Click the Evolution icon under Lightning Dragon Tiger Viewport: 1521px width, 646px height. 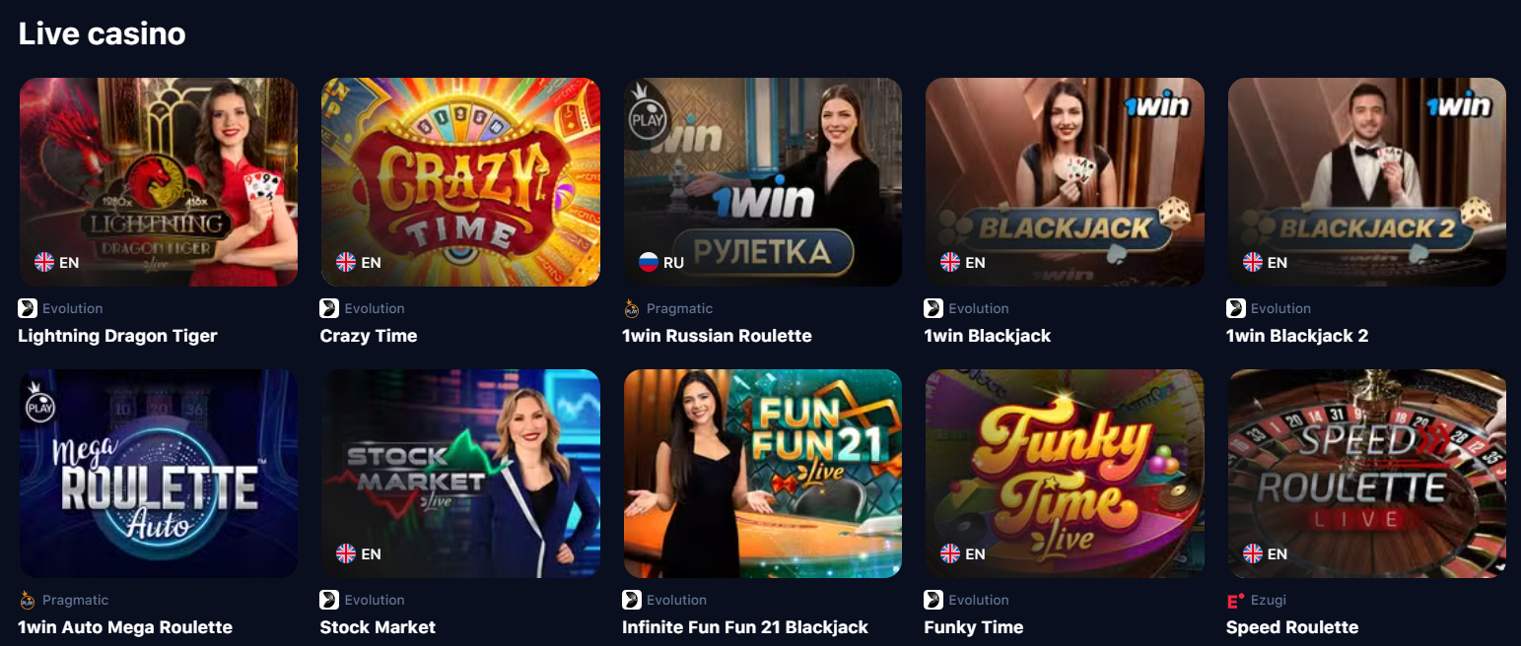coord(28,308)
